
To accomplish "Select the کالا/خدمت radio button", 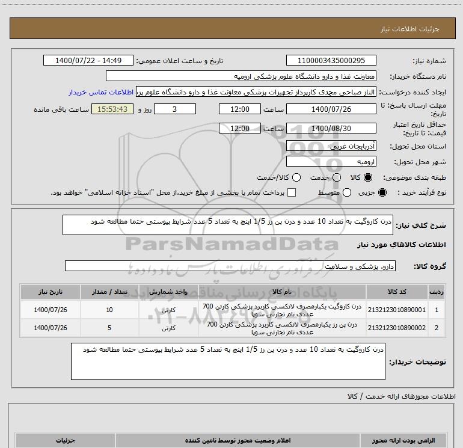I will tap(296, 177).
